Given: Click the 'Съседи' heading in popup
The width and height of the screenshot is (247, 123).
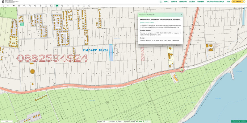Looking at the screenshot, I should tap(142, 38).
